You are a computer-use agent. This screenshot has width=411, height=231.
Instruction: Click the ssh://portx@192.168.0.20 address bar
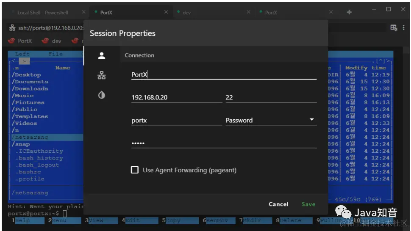point(51,28)
